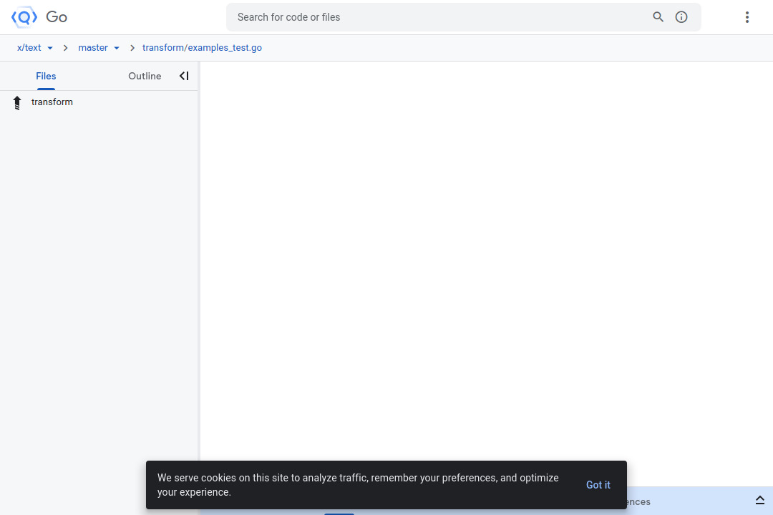Open the transform/examples_test.go breadcrumb link
The image size is (773, 515).
pos(203,47)
